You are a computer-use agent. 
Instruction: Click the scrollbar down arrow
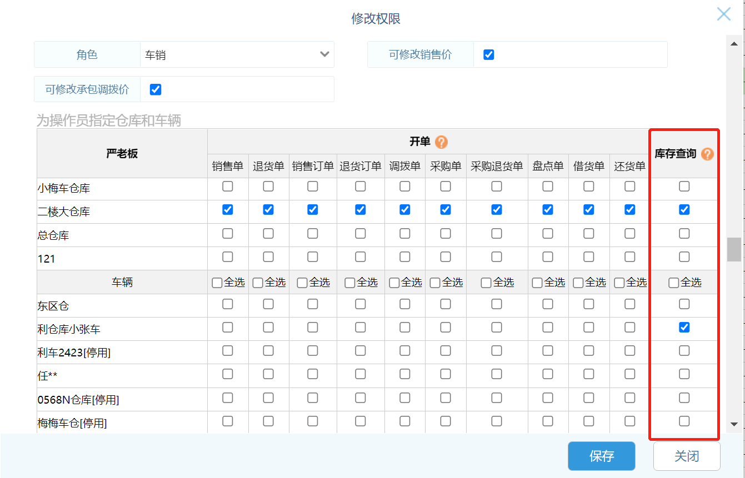[x=734, y=424]
